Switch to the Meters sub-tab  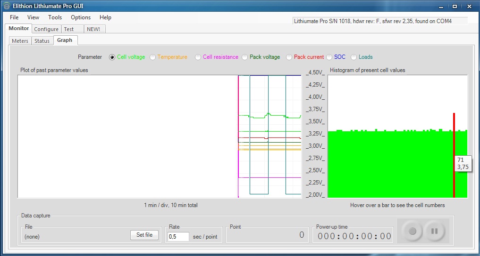pos(20,41)
